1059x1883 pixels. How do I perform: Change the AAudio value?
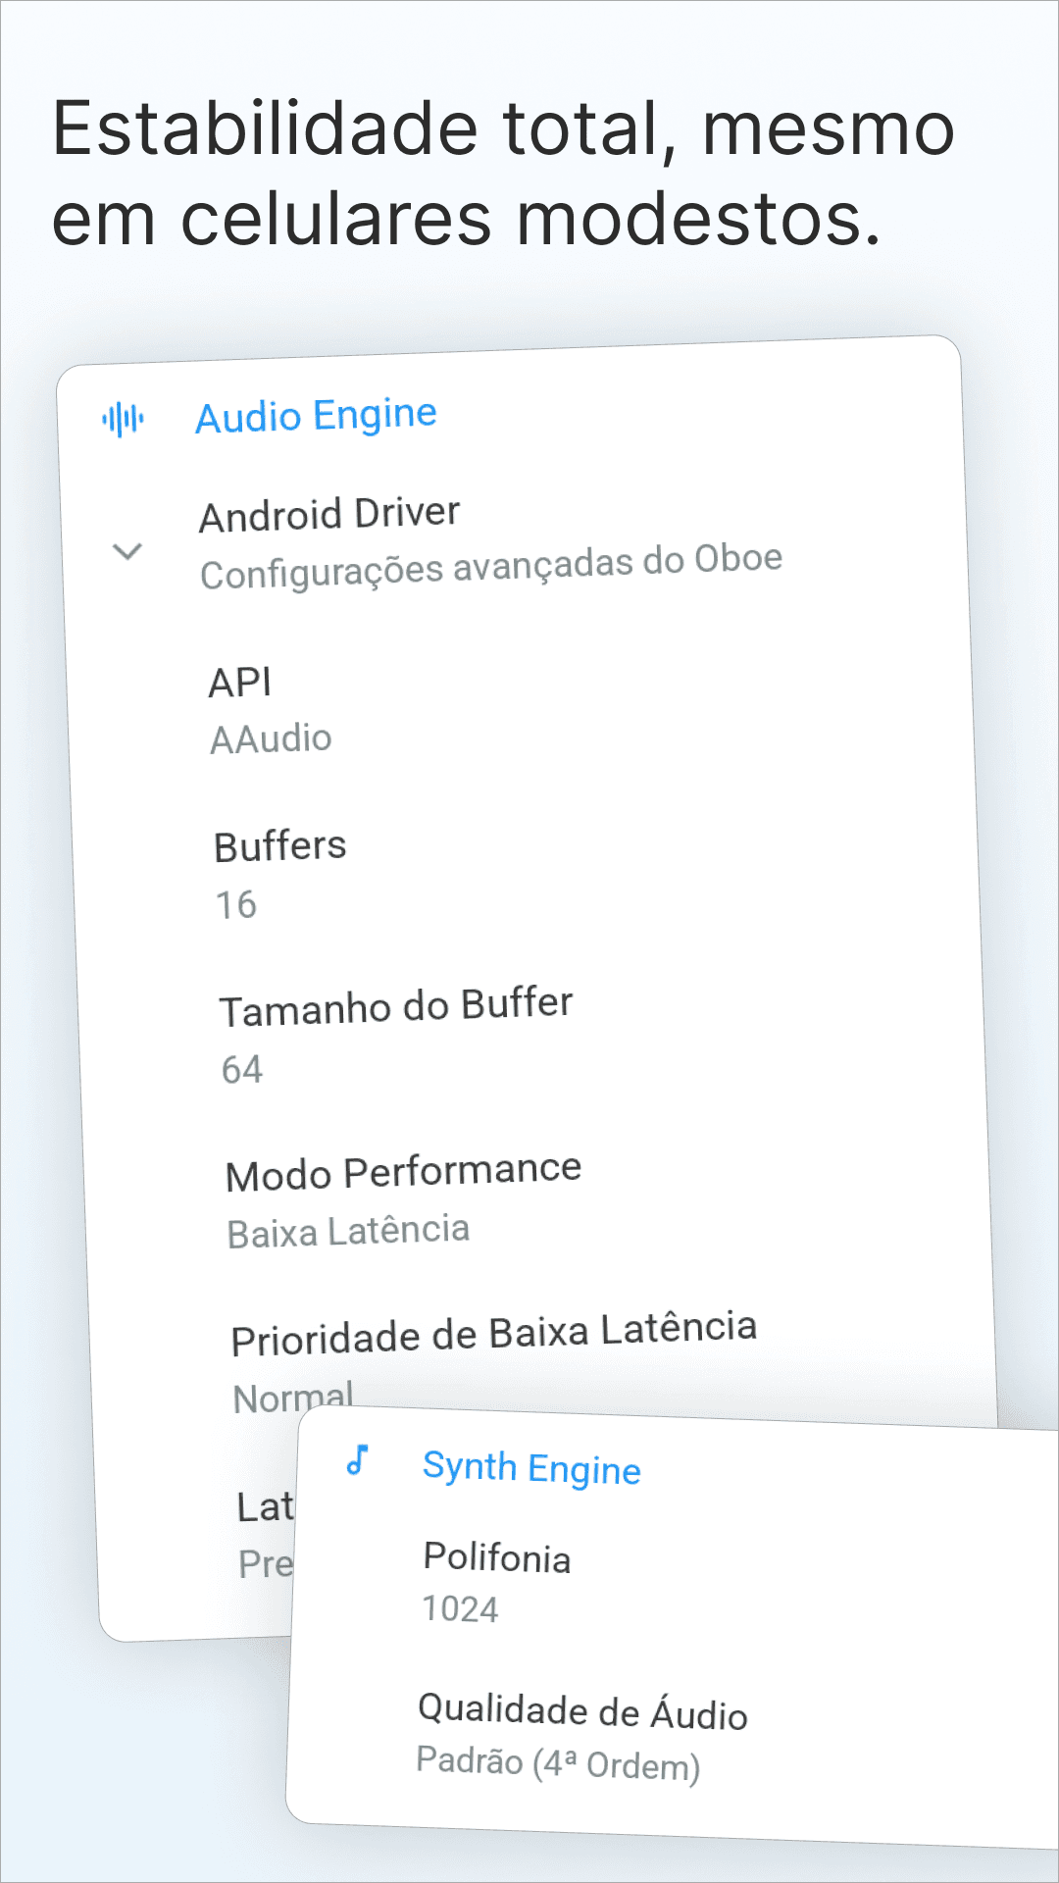coord(272,738)
